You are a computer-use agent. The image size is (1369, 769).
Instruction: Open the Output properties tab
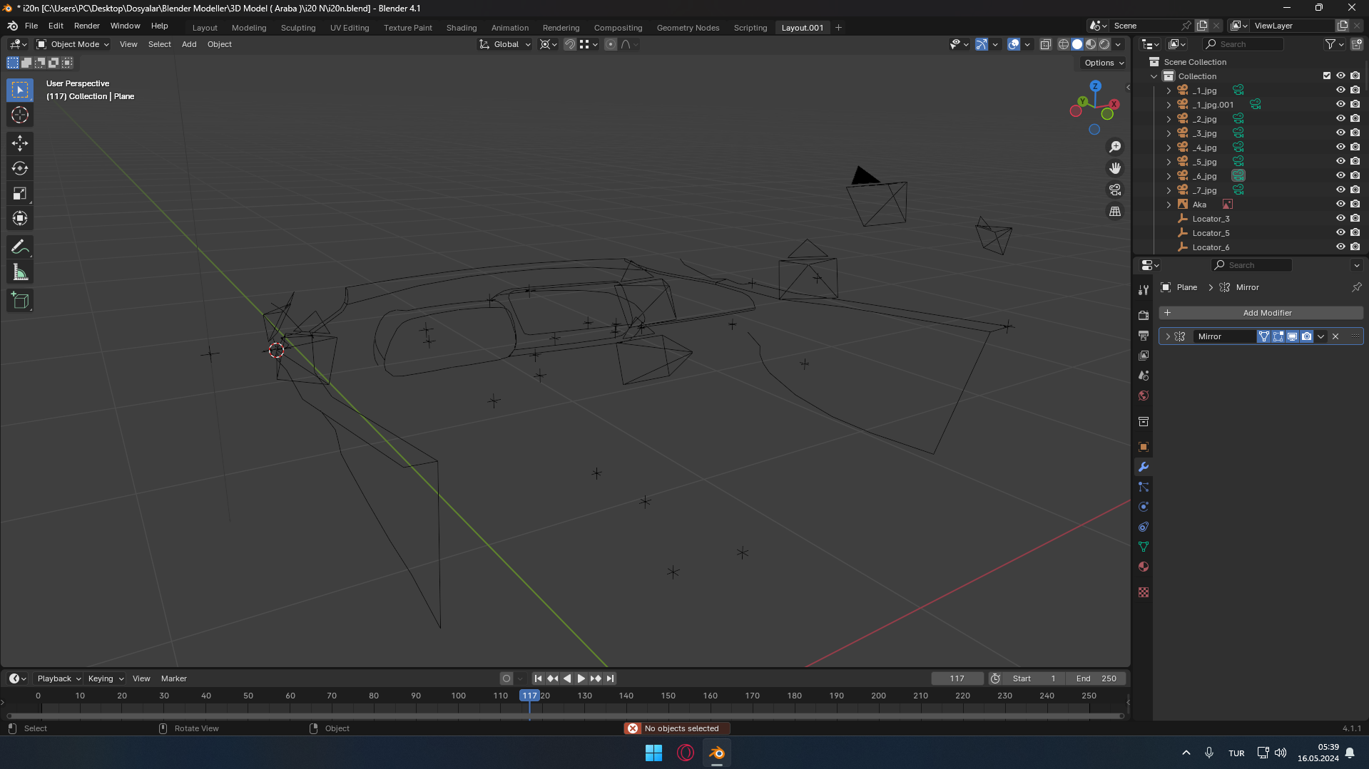pos(1144,335)
